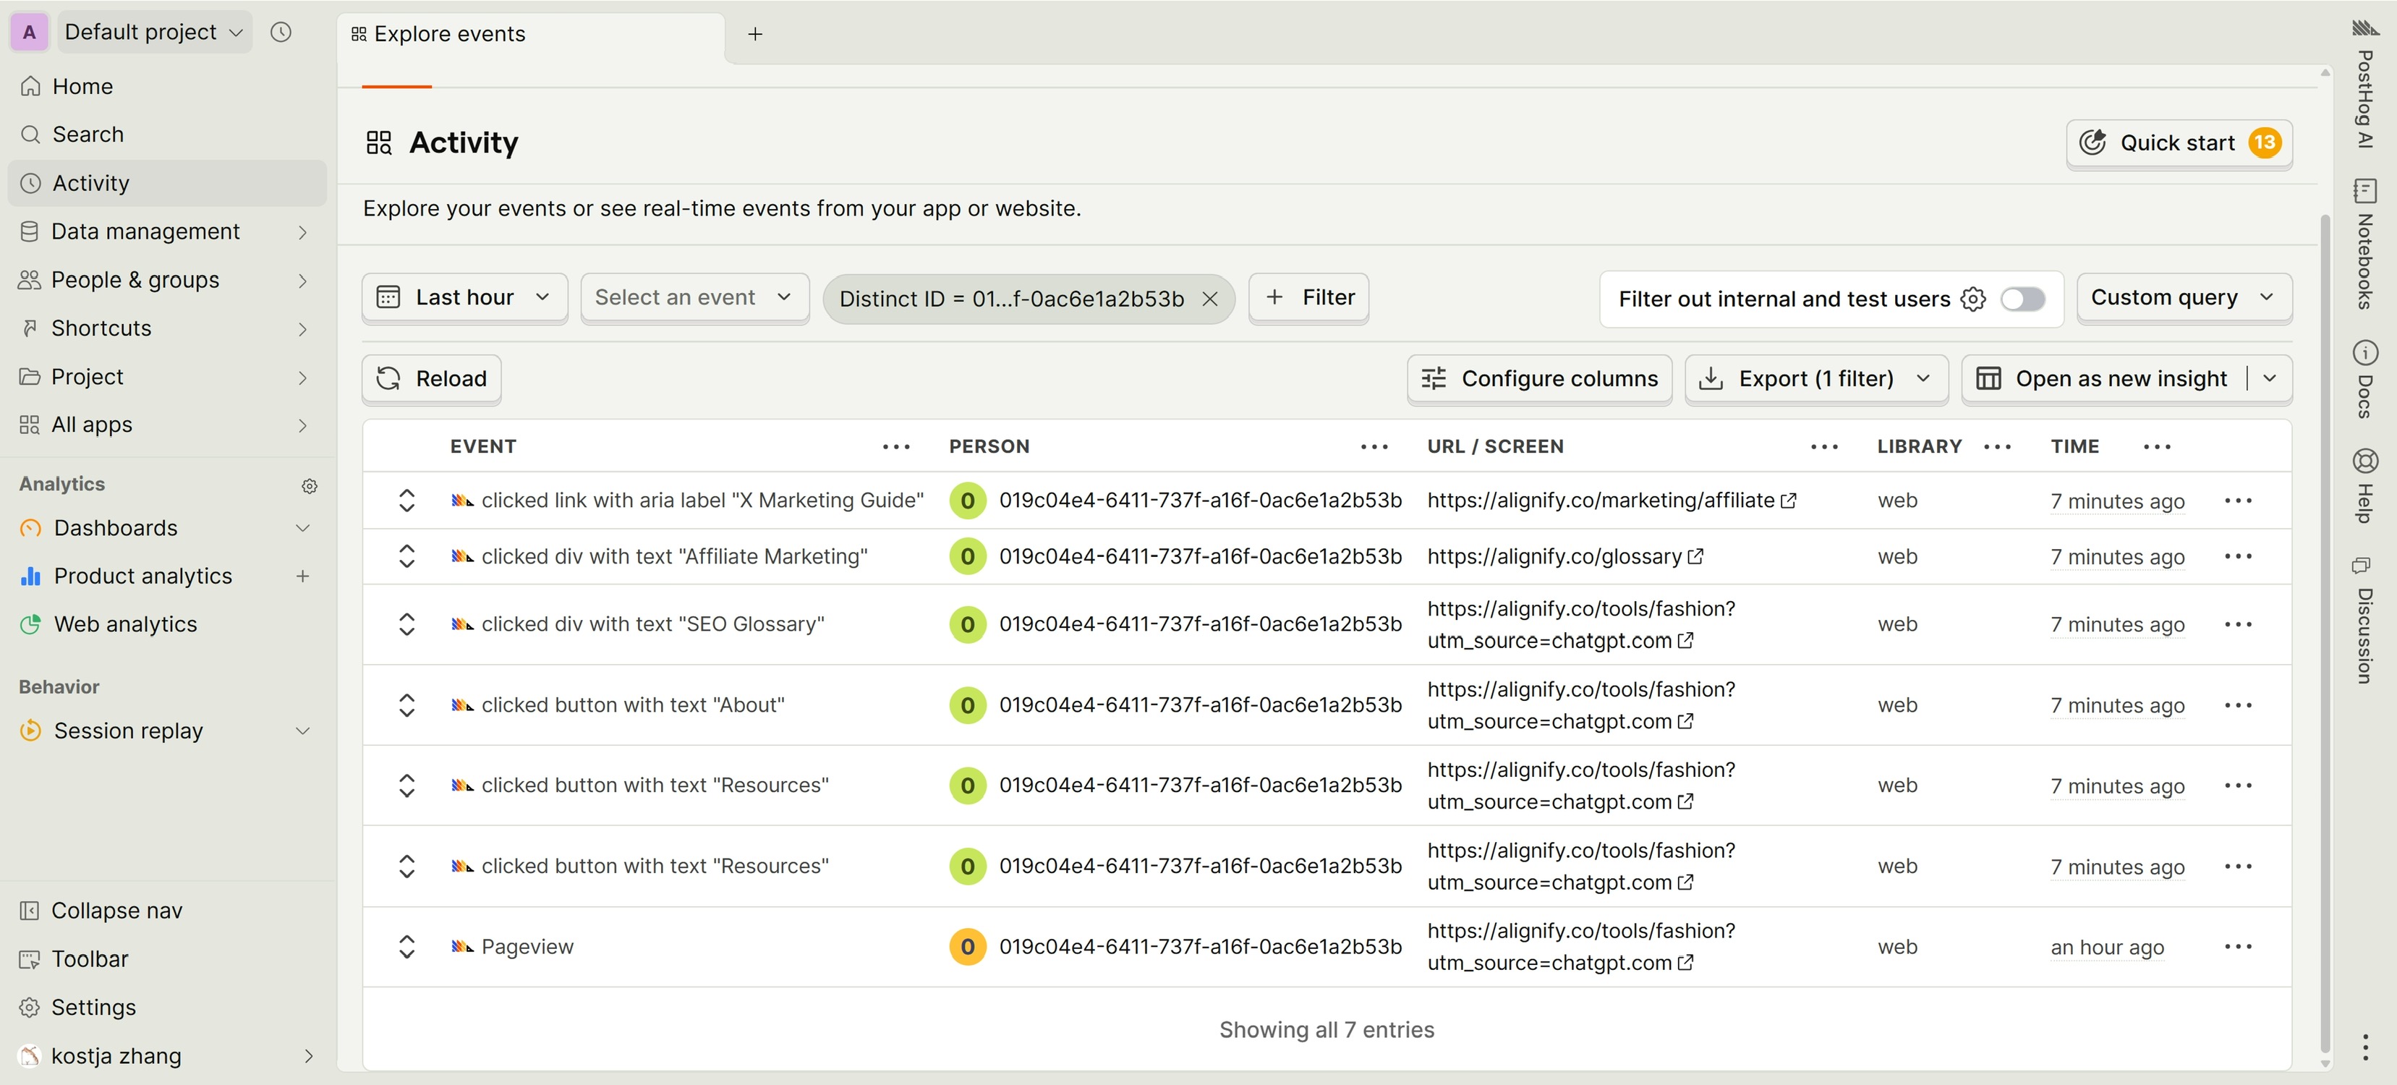Open the Select an event dropdown
This screenshot has width=2397, height=1085.
coord(693,298)
